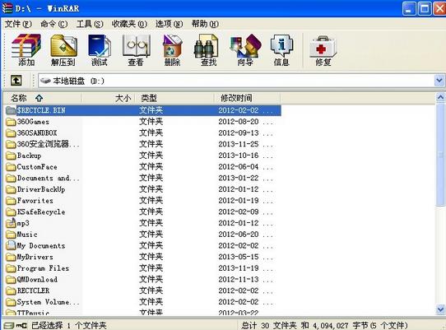Sort by the 类型 column header

pyautogui.click(x=174, y=98)
